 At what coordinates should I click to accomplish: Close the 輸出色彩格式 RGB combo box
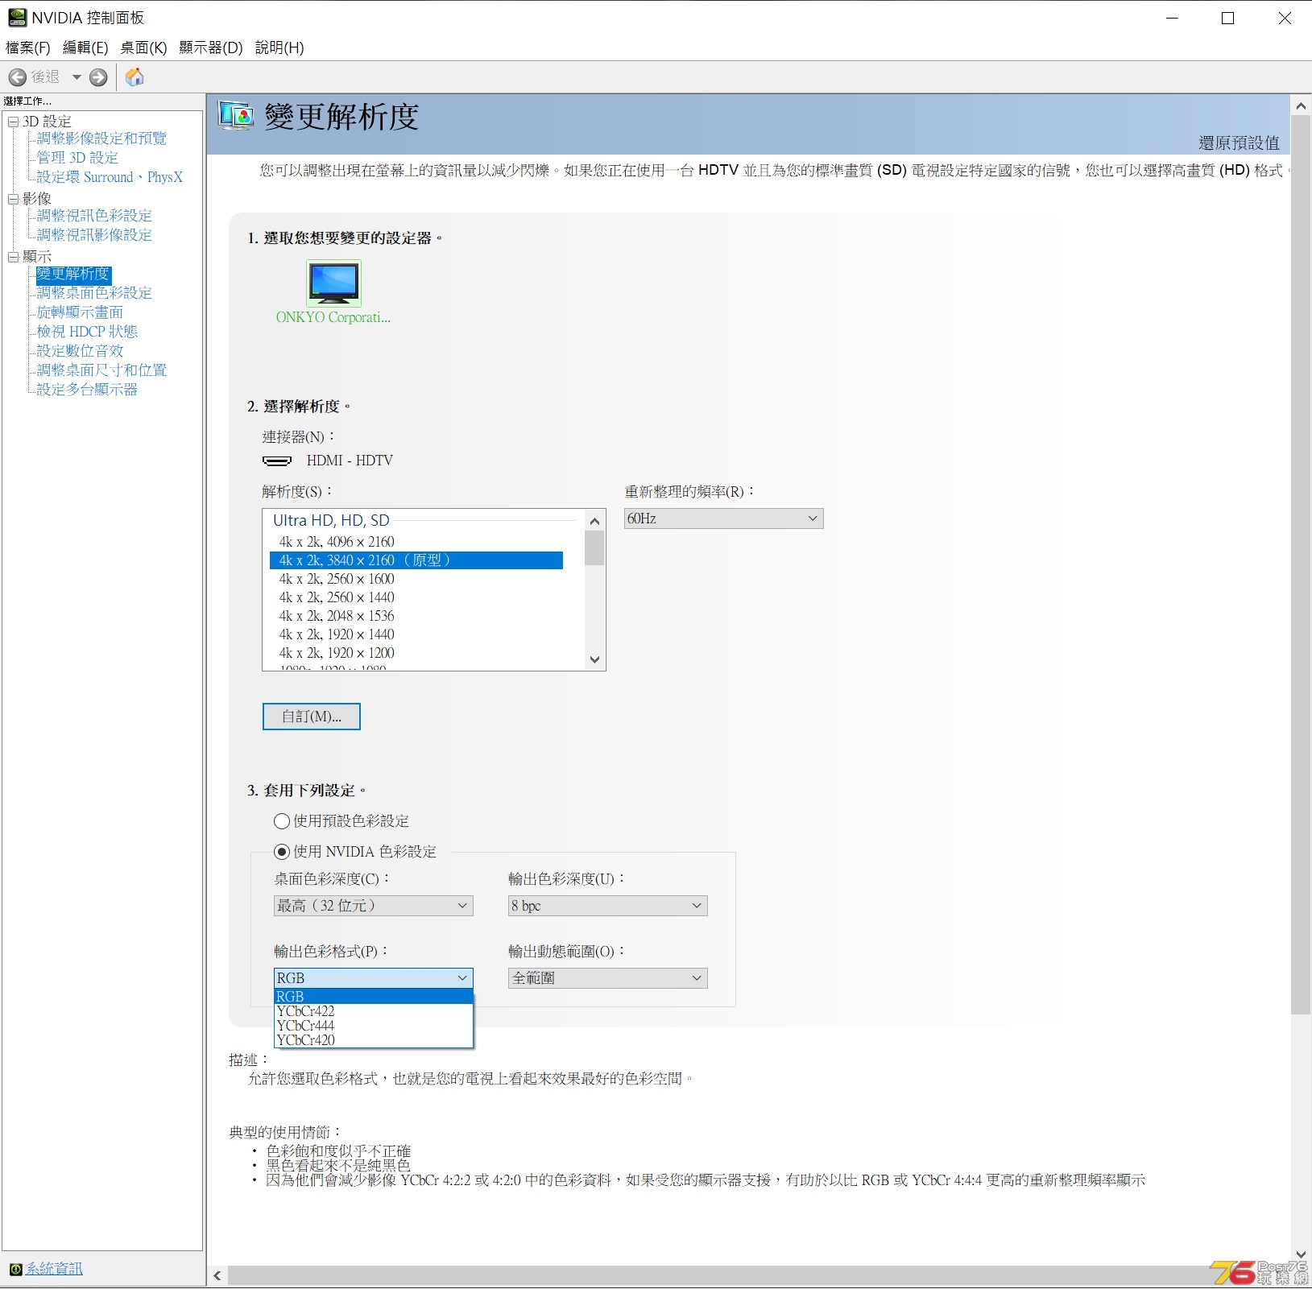click(374, 978)
